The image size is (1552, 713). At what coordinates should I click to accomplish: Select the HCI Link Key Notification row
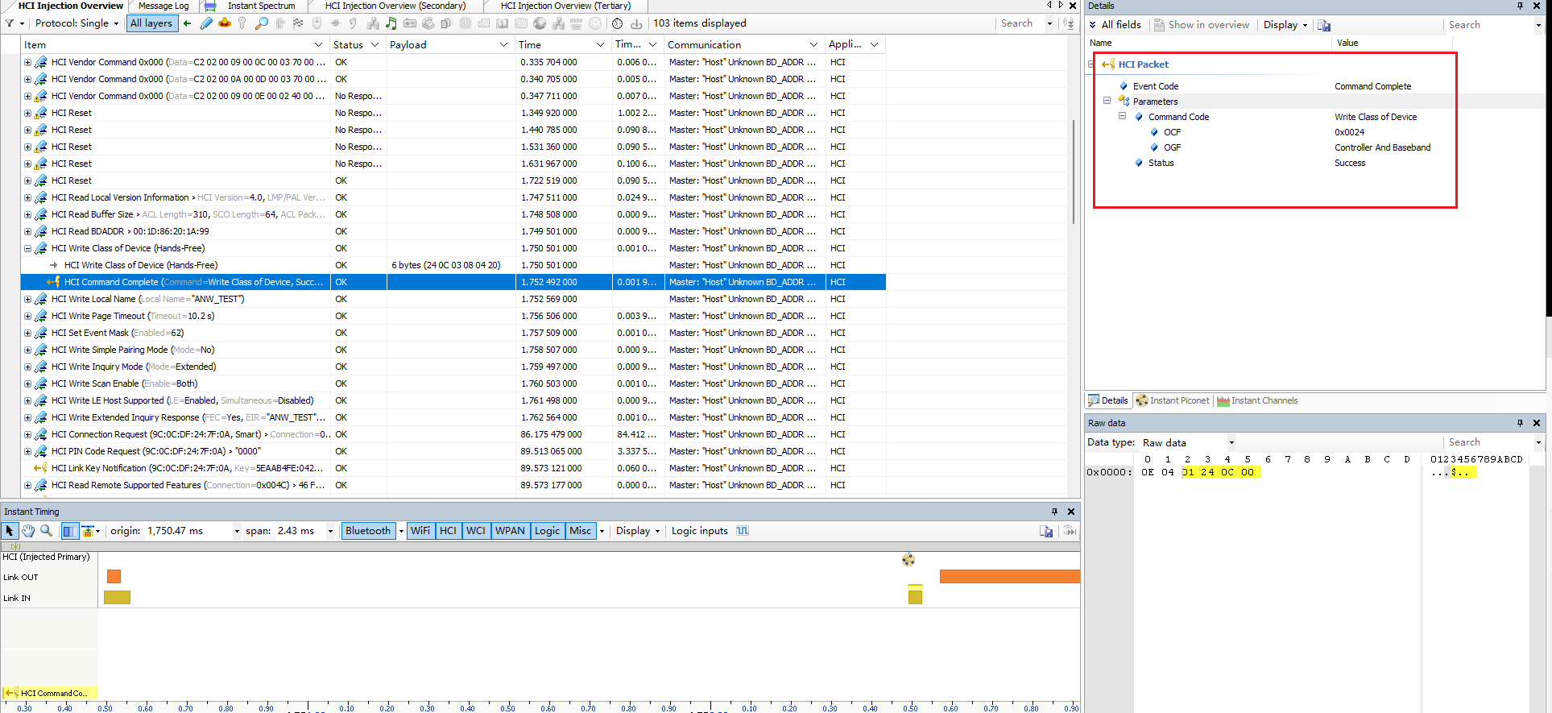[x=453, y=468]
